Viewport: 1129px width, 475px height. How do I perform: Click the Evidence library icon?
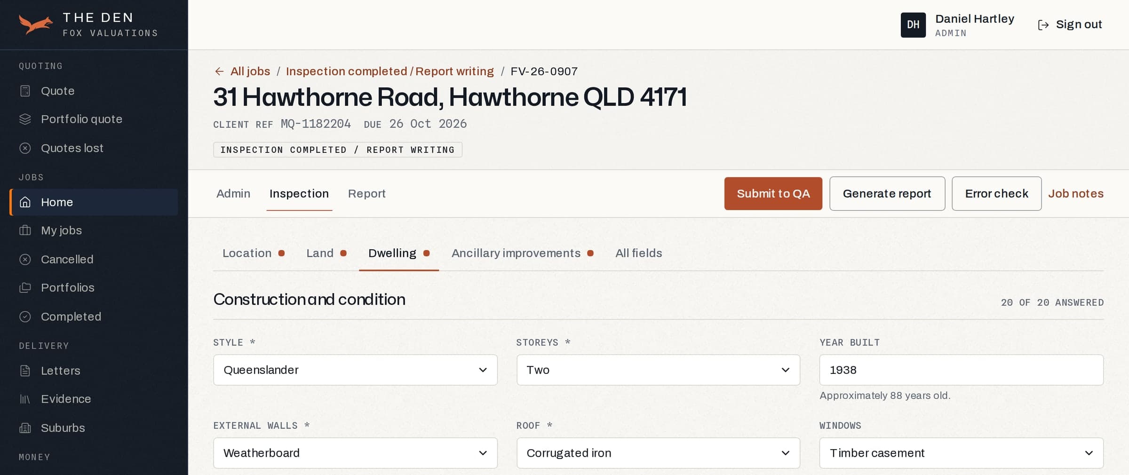[25, 399]
